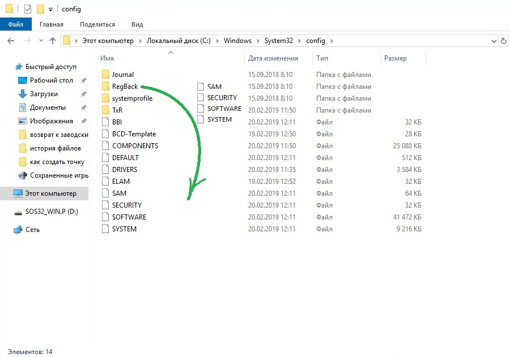
Task: Open Сохраненные игры in the sidebar
Action: pyautogui.click(x=53, y=175)
